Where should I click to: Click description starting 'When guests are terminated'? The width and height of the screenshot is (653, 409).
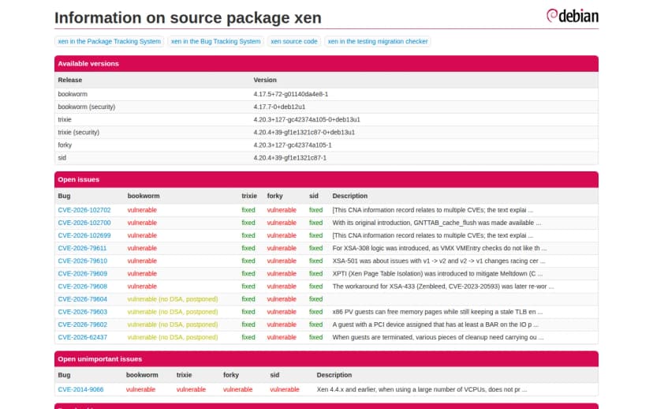point(438,337)
